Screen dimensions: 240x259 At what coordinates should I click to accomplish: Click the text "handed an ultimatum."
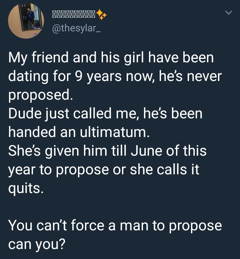77,132
